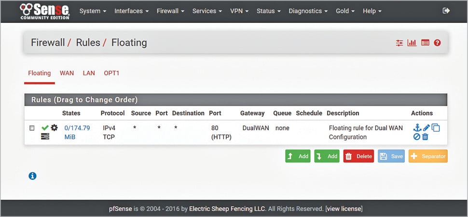Viewport: 468px width, 217px height.
Task: Click the red Delete button
Action: coord(358,156)
